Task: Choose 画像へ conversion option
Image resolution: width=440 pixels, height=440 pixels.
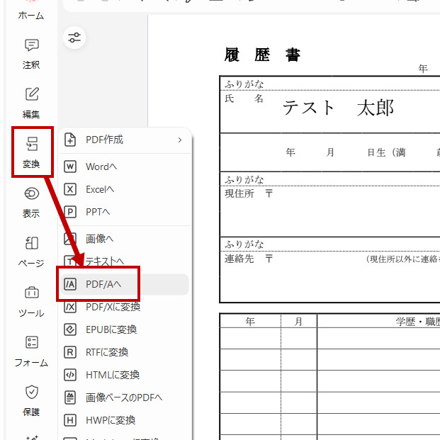Action: tap(125, 239)
